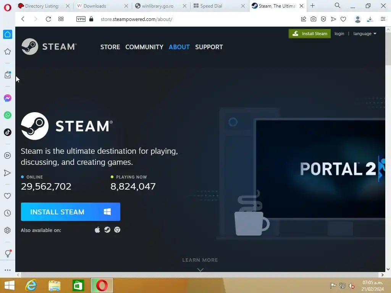Open TikTok in the sidebar
This screenshot has height=293, width=391.
pos(8,132)
